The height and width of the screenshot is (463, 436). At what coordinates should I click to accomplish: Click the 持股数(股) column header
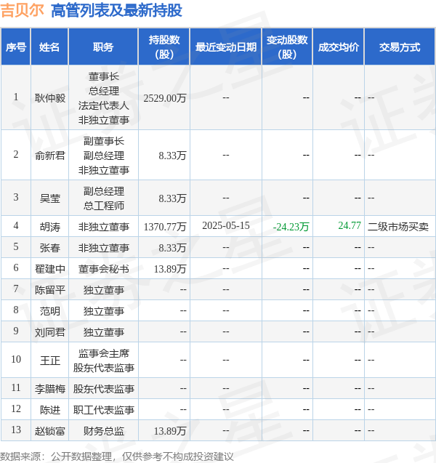coord(164,47)
